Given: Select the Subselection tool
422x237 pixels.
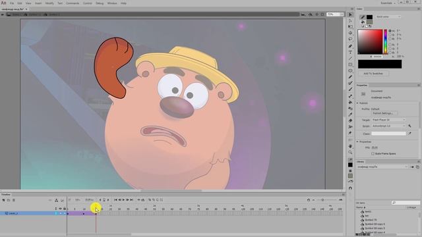Looking at the screenshot, I should coord(350,20).
